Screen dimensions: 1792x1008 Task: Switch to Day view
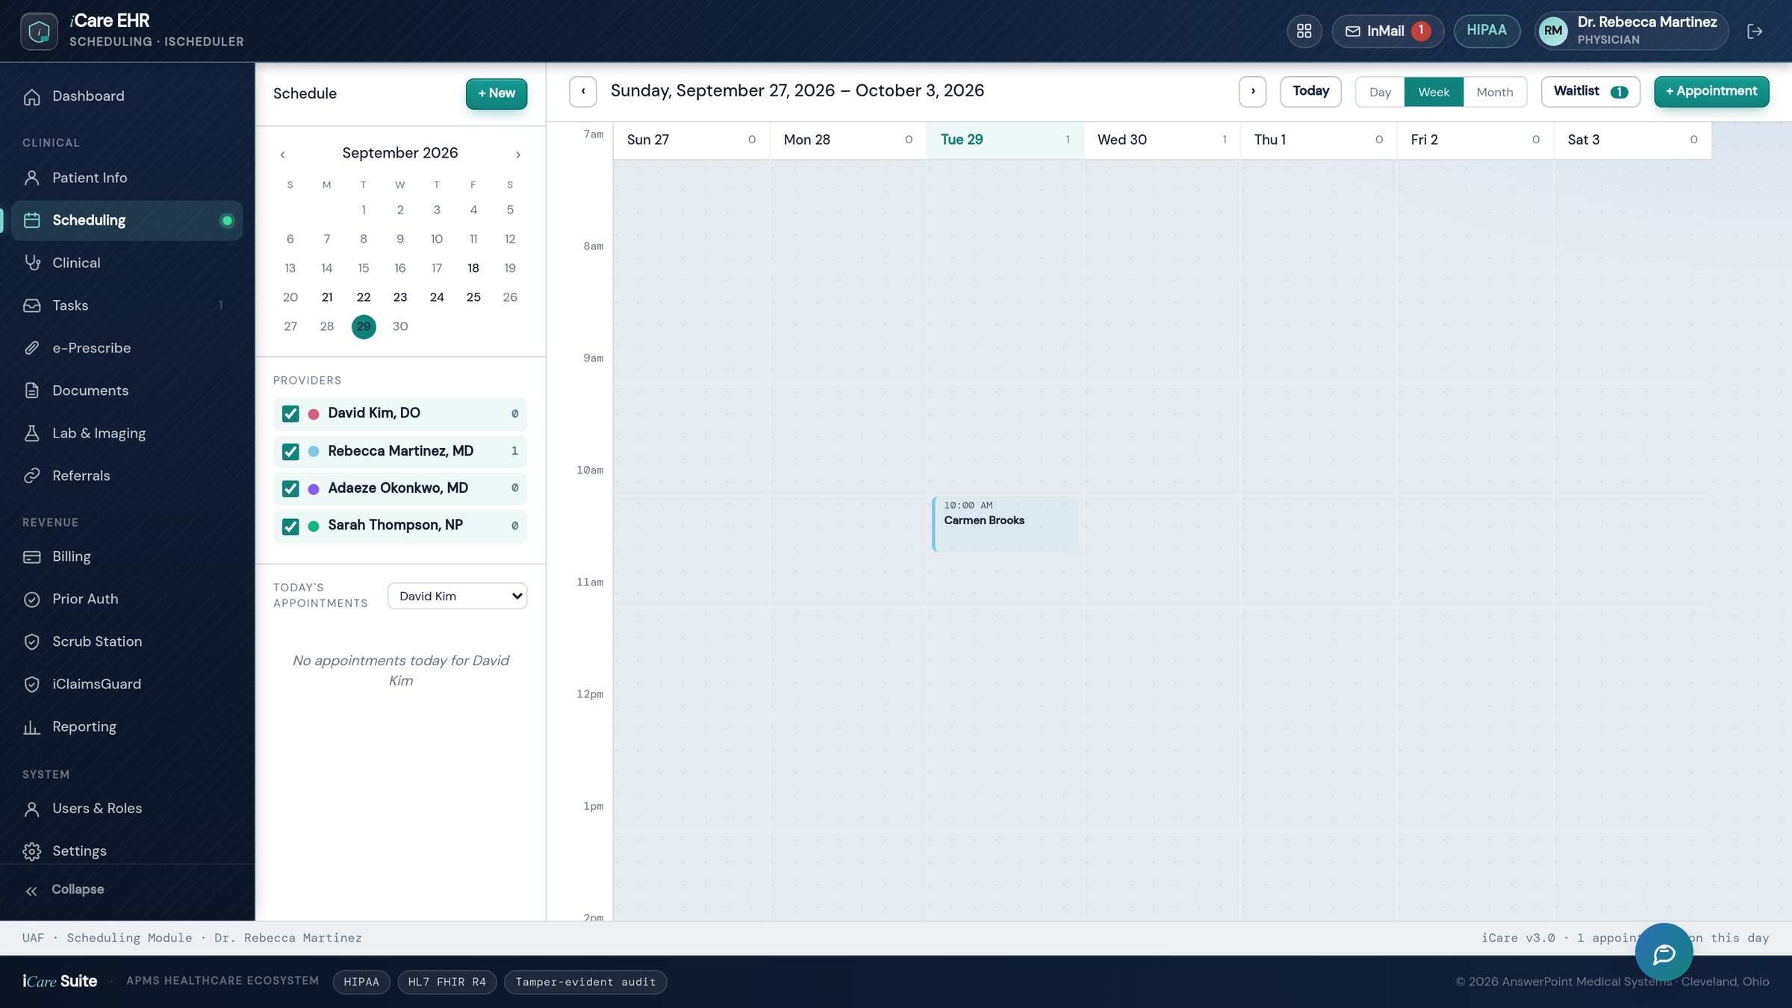click(1380, 92)
